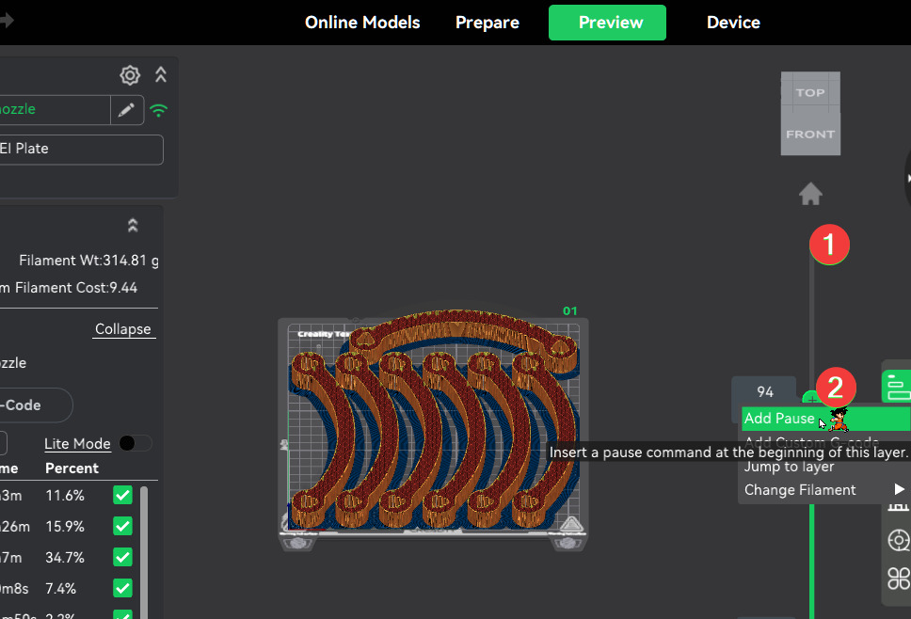Screen dimensions: 911x619
Task: Collapse the printer panel with double chevron
Action: coord(161,75)
